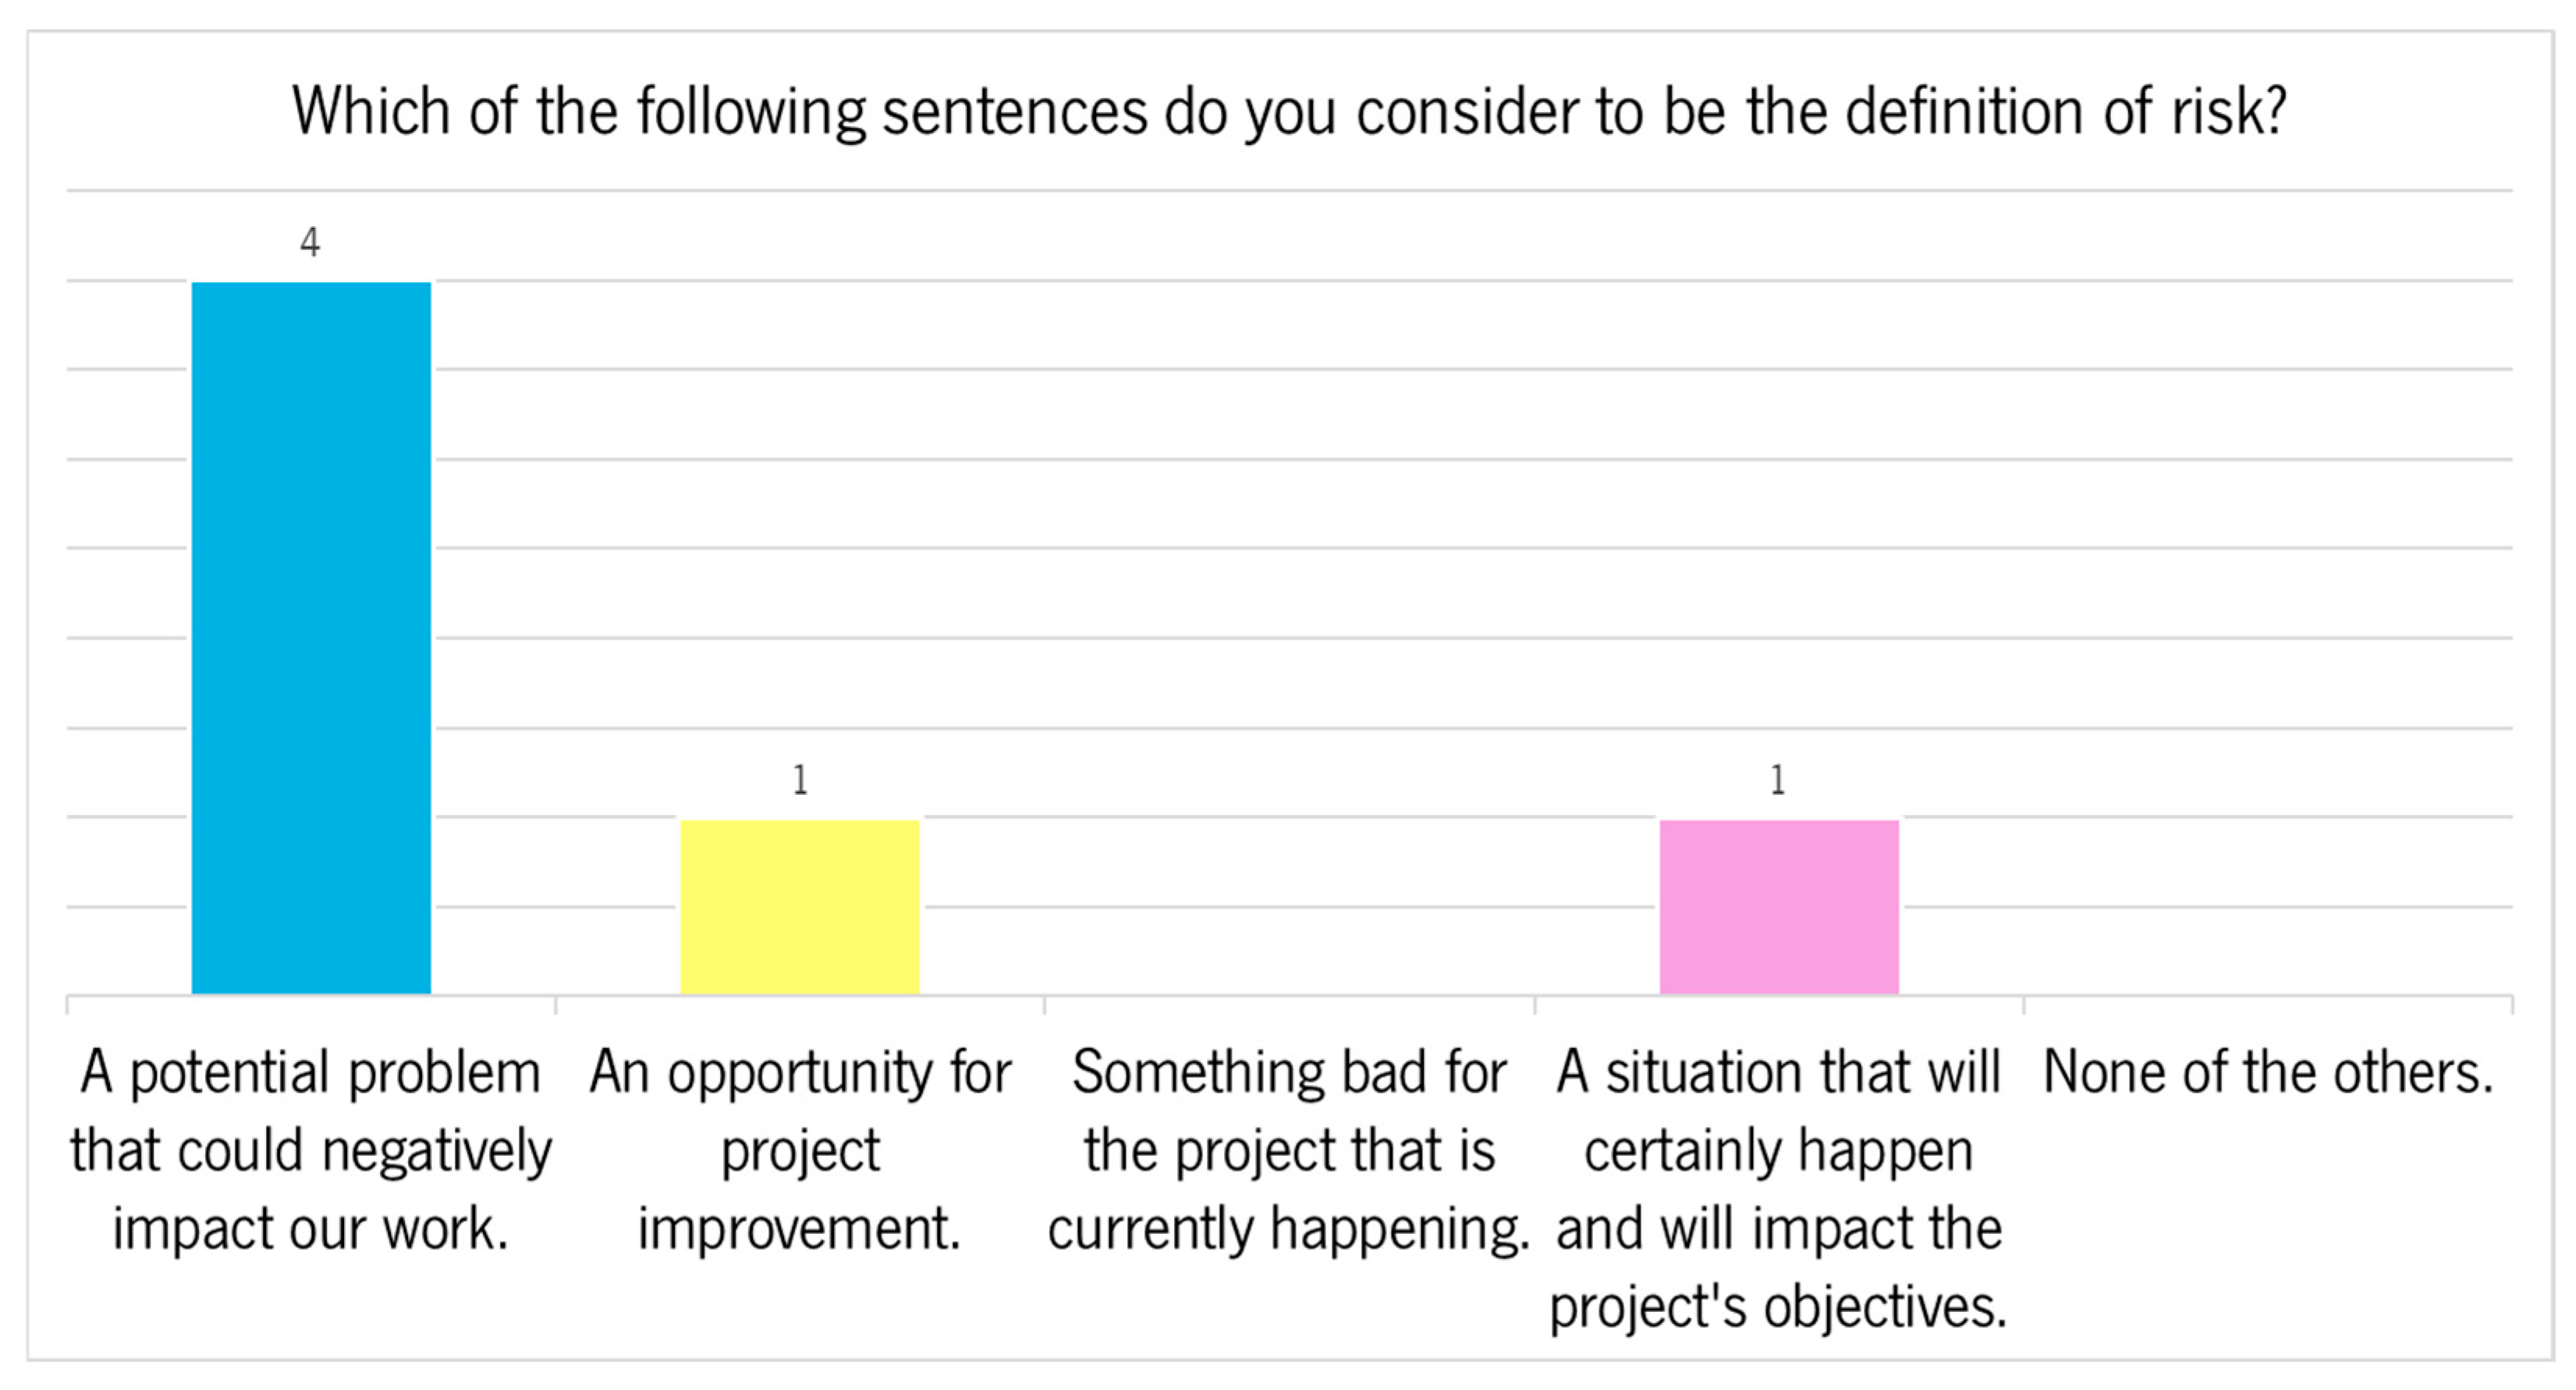Click the "None of the others." axis label

(2267, 1072)
